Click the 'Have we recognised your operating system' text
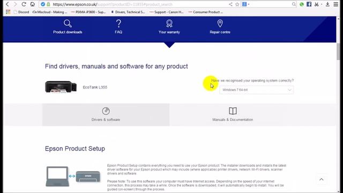343x193 pixels. click(x=252, y=80)
